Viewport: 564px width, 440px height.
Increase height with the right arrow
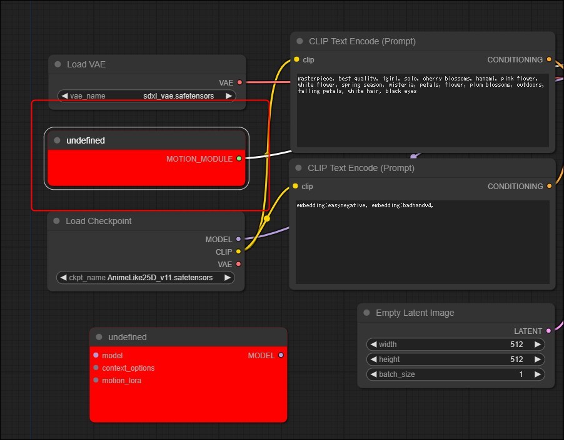click(x=537, y=359)
